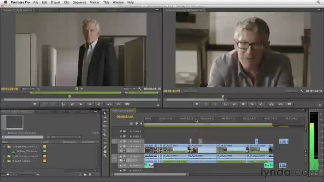
Task: Open Program monitor settings wrench
Action: pyautogui.click(x=302, y=91)
